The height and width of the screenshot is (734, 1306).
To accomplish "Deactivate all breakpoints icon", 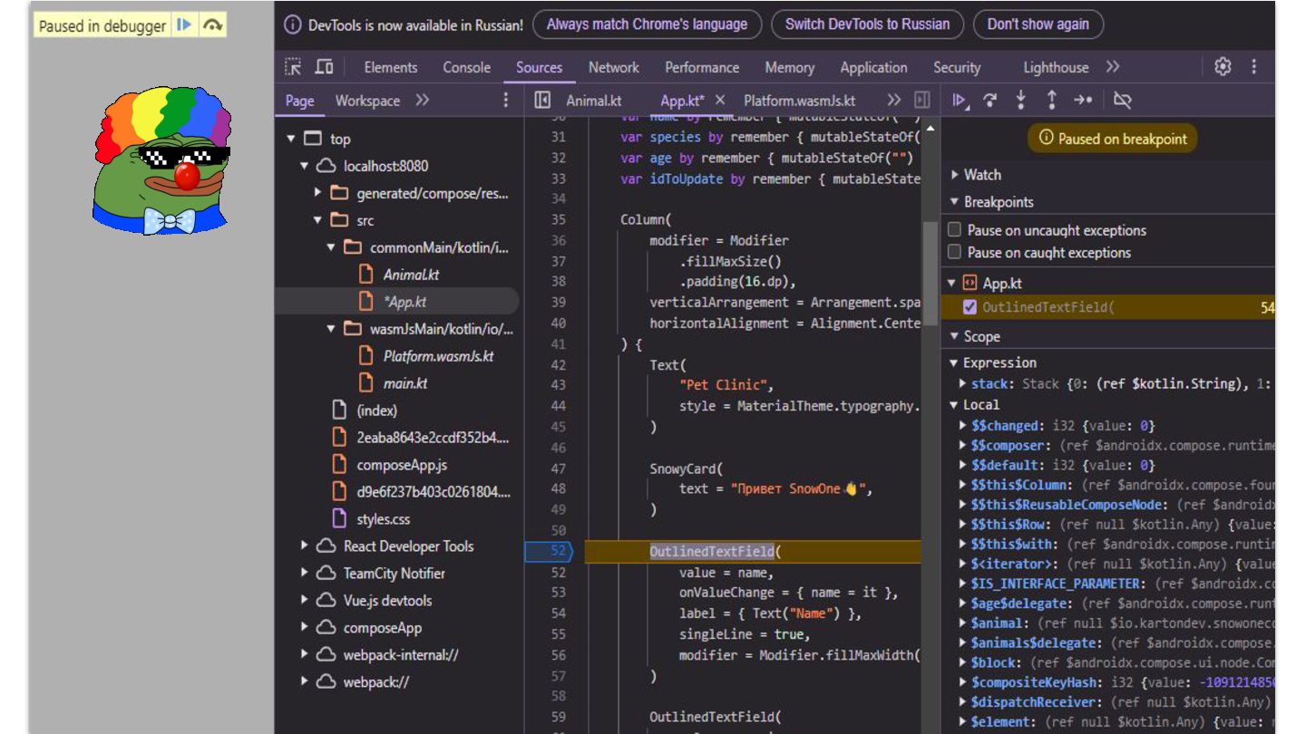I will 1122,101.
